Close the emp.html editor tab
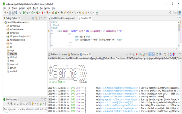The height and width of the screenshot is (114, 182). (90, 18)
